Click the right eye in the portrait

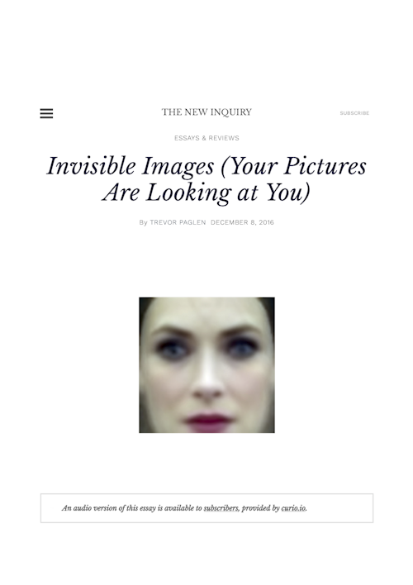242,349
